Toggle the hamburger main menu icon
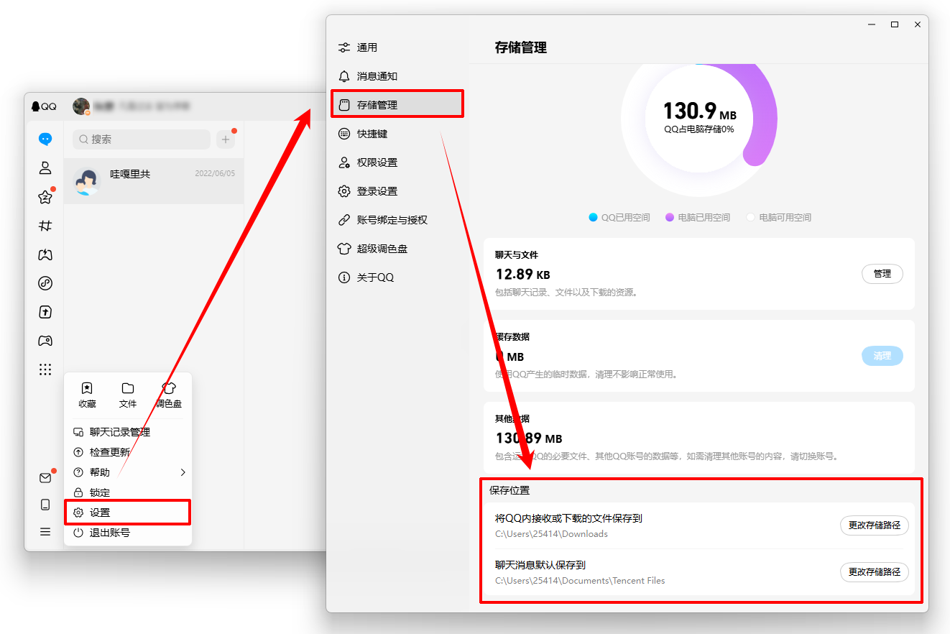Screen dimensions: 950x634 coord(45,532)
